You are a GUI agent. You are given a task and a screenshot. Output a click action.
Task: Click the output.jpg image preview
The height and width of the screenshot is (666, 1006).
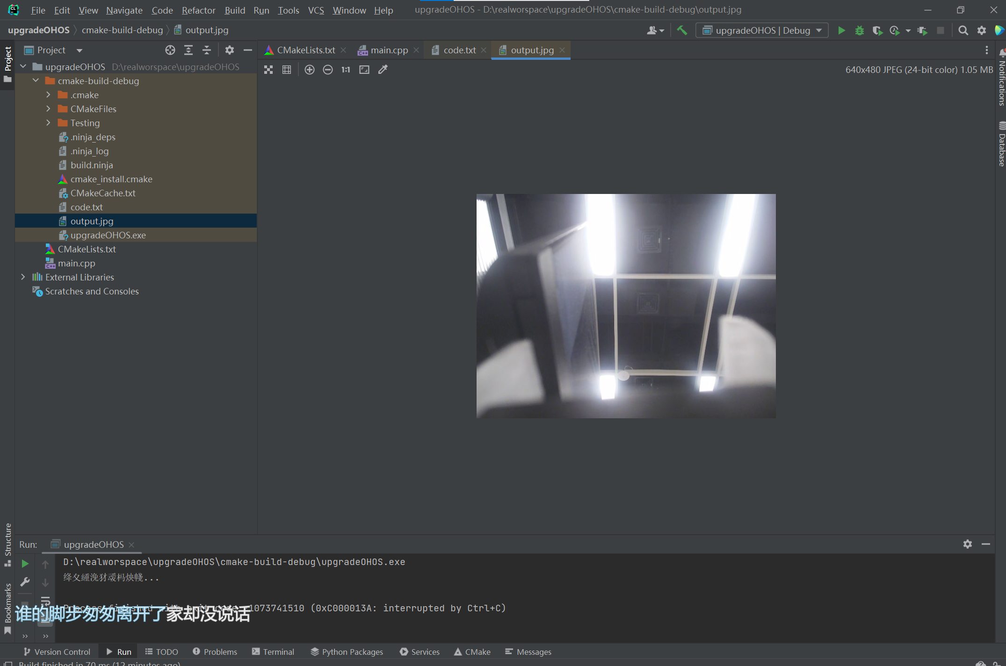click(626, 306)
